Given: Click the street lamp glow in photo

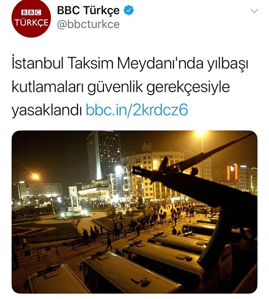Looking at the screenshot, I should (x=36, y=176).
